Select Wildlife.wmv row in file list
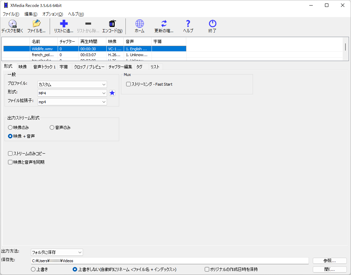Image resolution: width=351 pixels, height=275 pixels. [95, 49]
